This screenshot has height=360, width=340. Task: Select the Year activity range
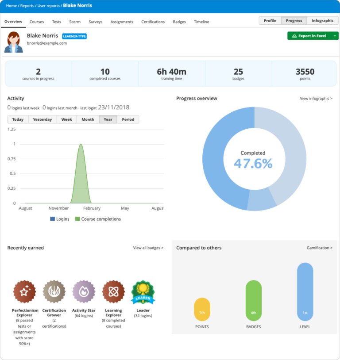coord(108,119)
